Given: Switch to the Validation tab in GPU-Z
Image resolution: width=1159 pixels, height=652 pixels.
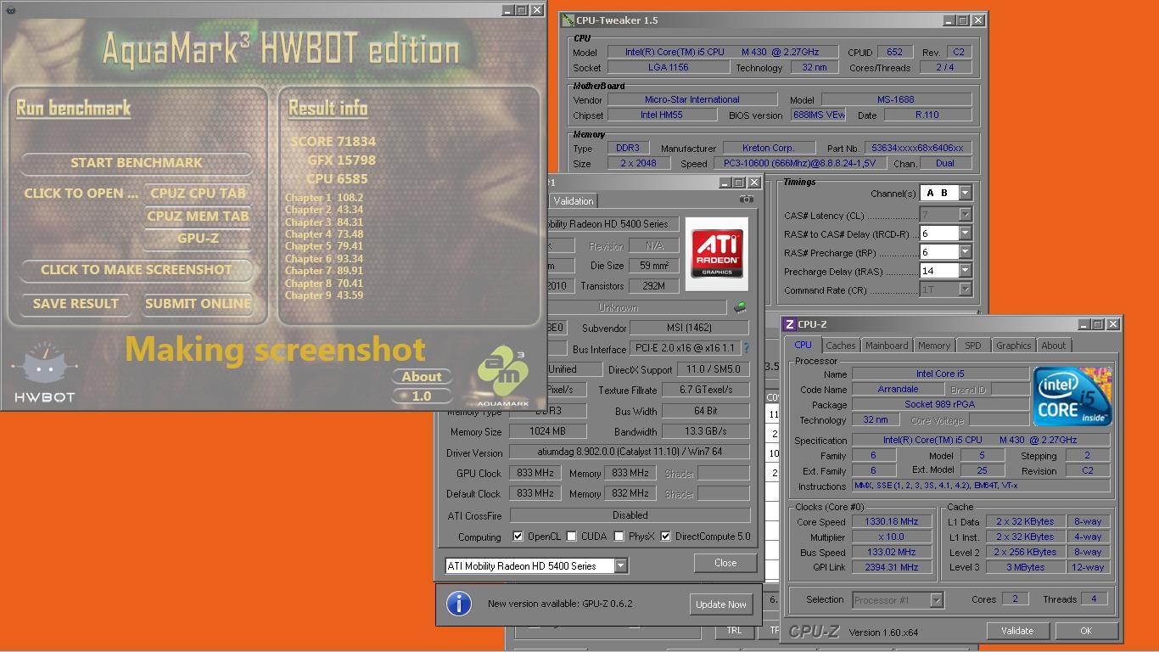Looking at the screenshot, I should [574, 201].
